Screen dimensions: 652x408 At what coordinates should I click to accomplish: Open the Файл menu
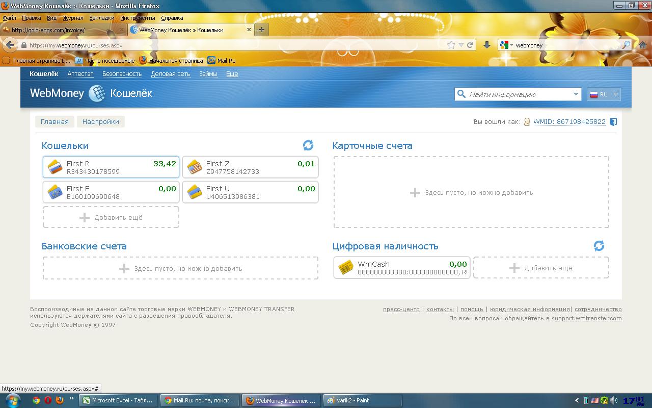click(9, 18)
